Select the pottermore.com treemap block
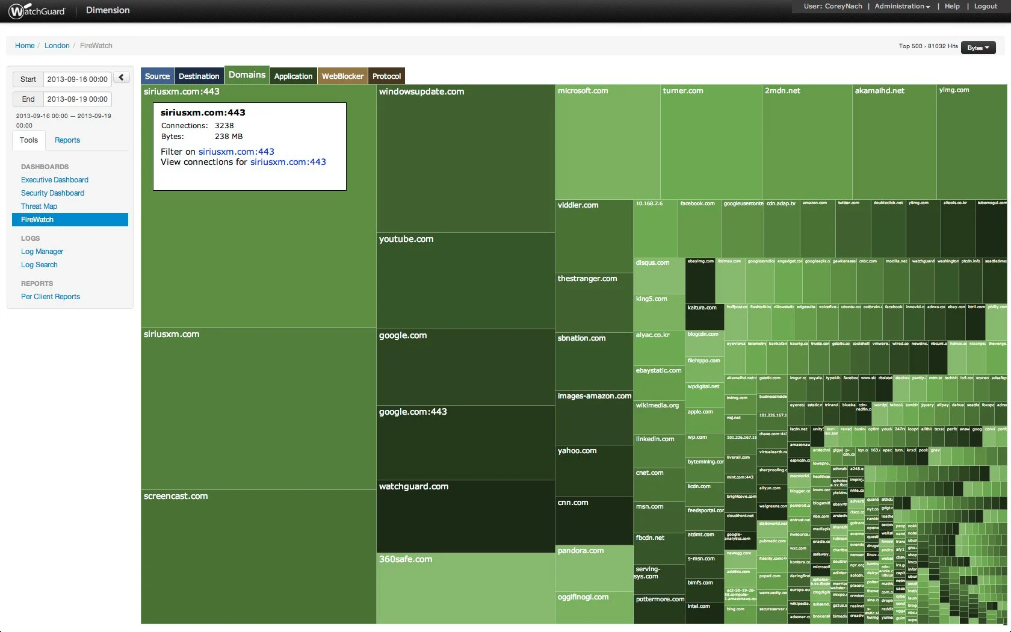 pyautogui.click(x=659, y=609)
